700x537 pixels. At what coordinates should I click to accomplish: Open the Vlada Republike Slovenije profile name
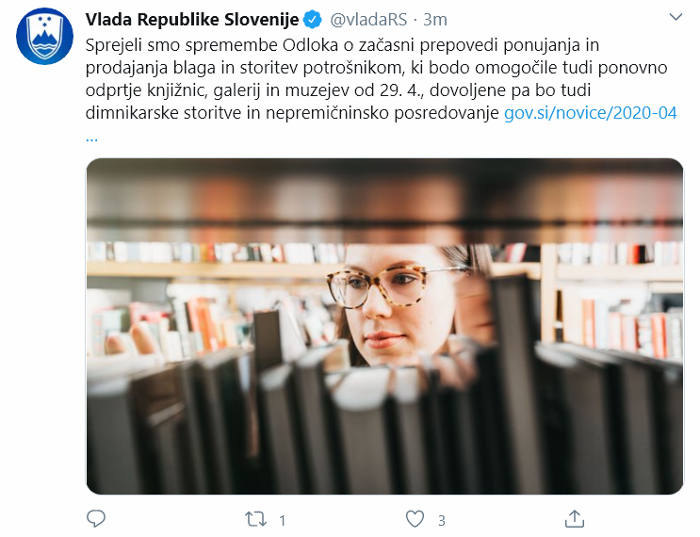[192, 20]
